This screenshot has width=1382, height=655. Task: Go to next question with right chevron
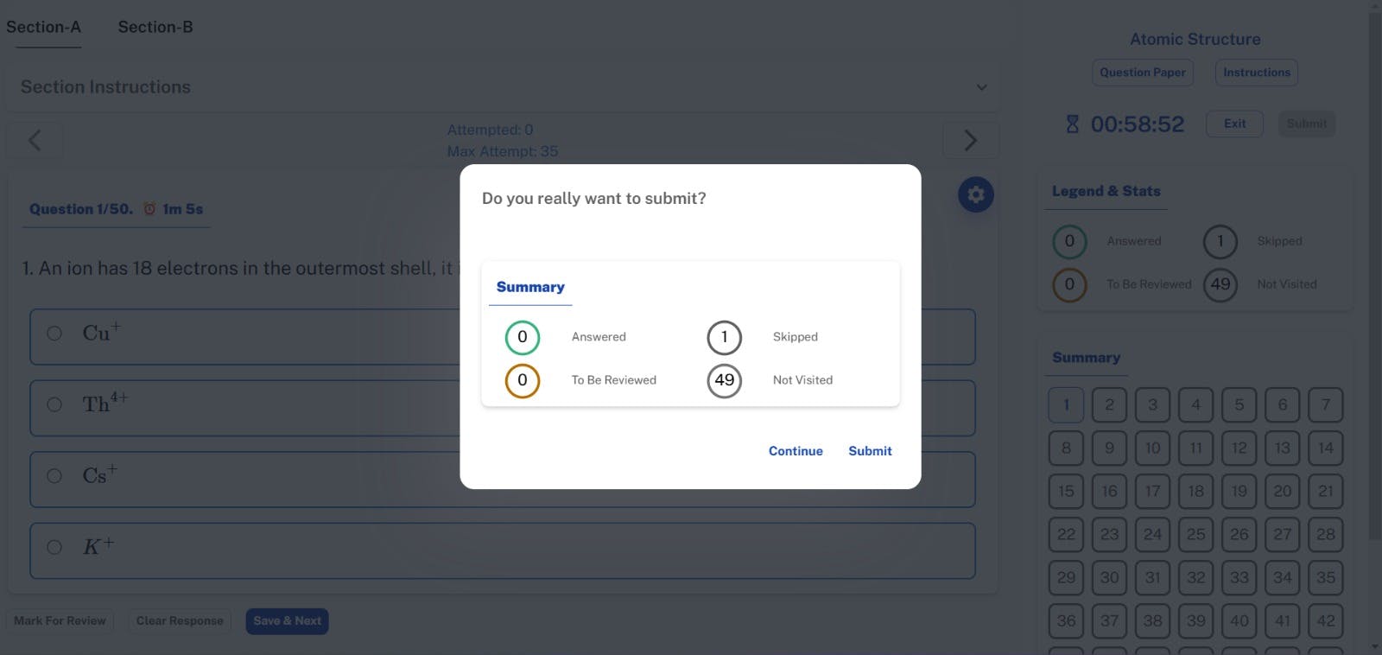(x=970, y=140)
